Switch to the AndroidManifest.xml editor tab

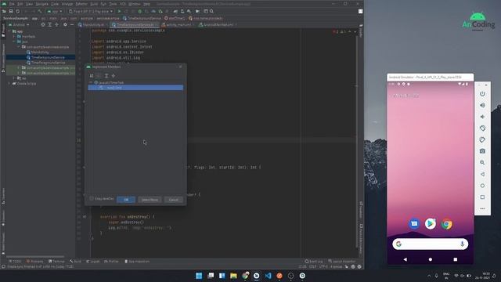click(218, 24)
